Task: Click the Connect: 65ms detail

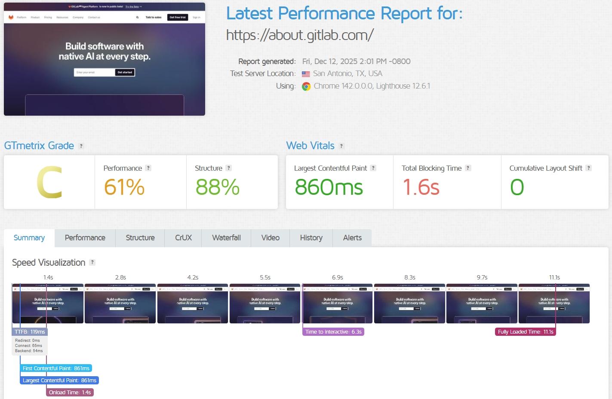Action: click(28, 346)
